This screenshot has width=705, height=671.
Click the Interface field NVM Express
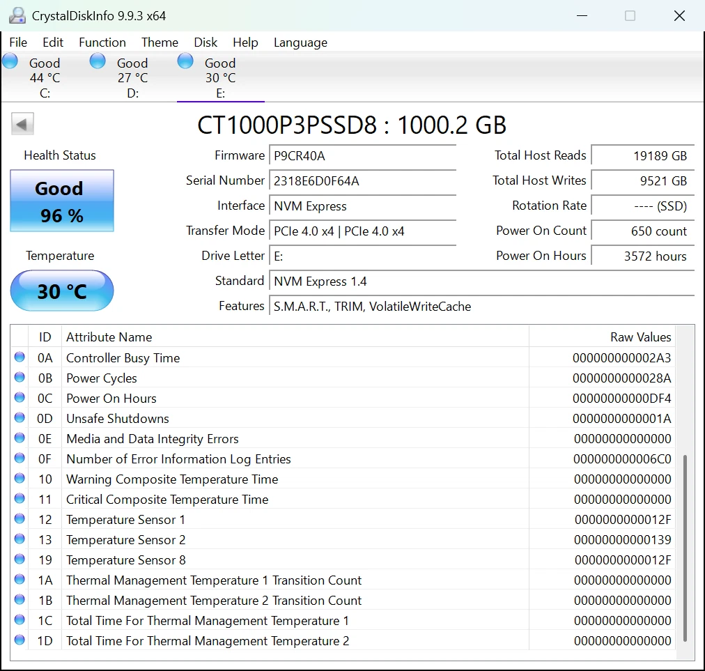362,206
